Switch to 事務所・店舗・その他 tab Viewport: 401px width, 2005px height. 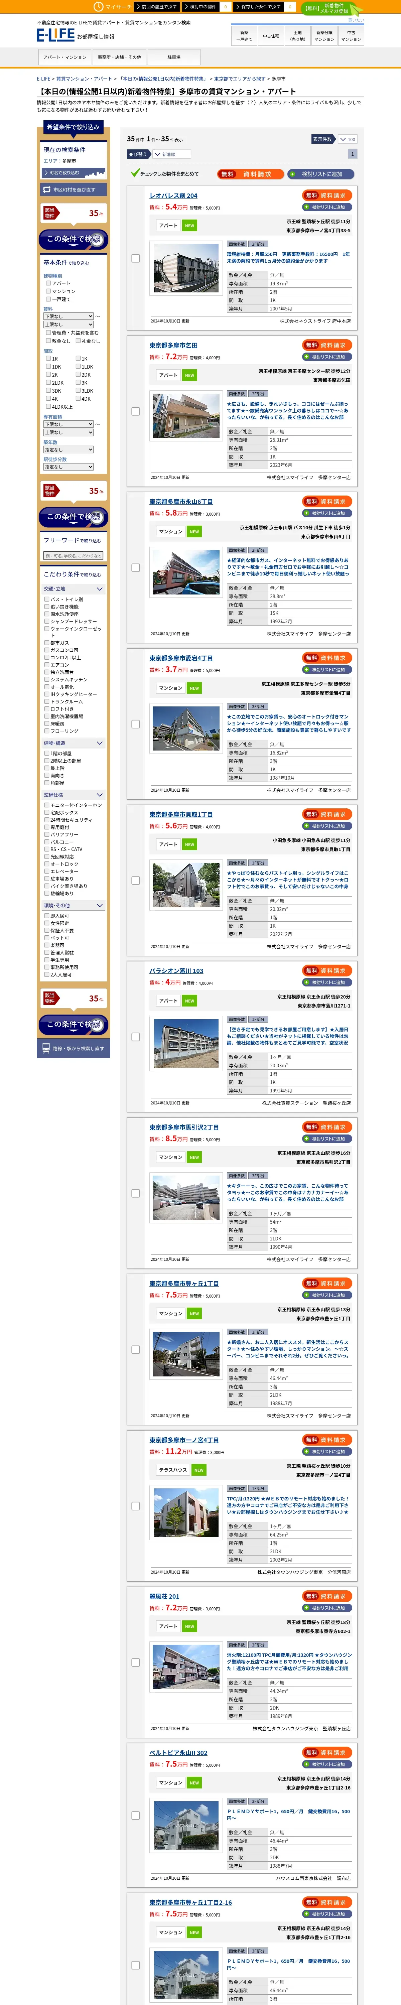pyautogui.click(x=119, y=57)
